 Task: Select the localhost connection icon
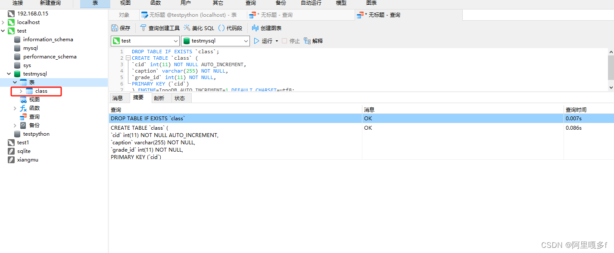click(11, 22)
